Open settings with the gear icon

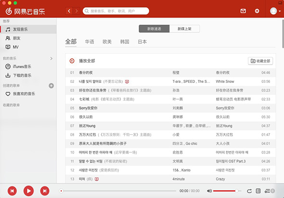257,11
